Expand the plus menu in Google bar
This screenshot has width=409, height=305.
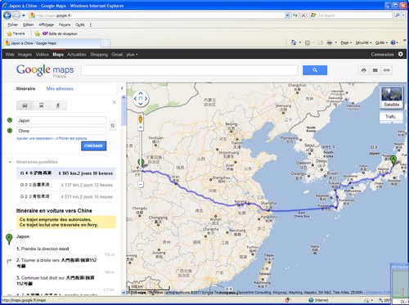(132, 54)
